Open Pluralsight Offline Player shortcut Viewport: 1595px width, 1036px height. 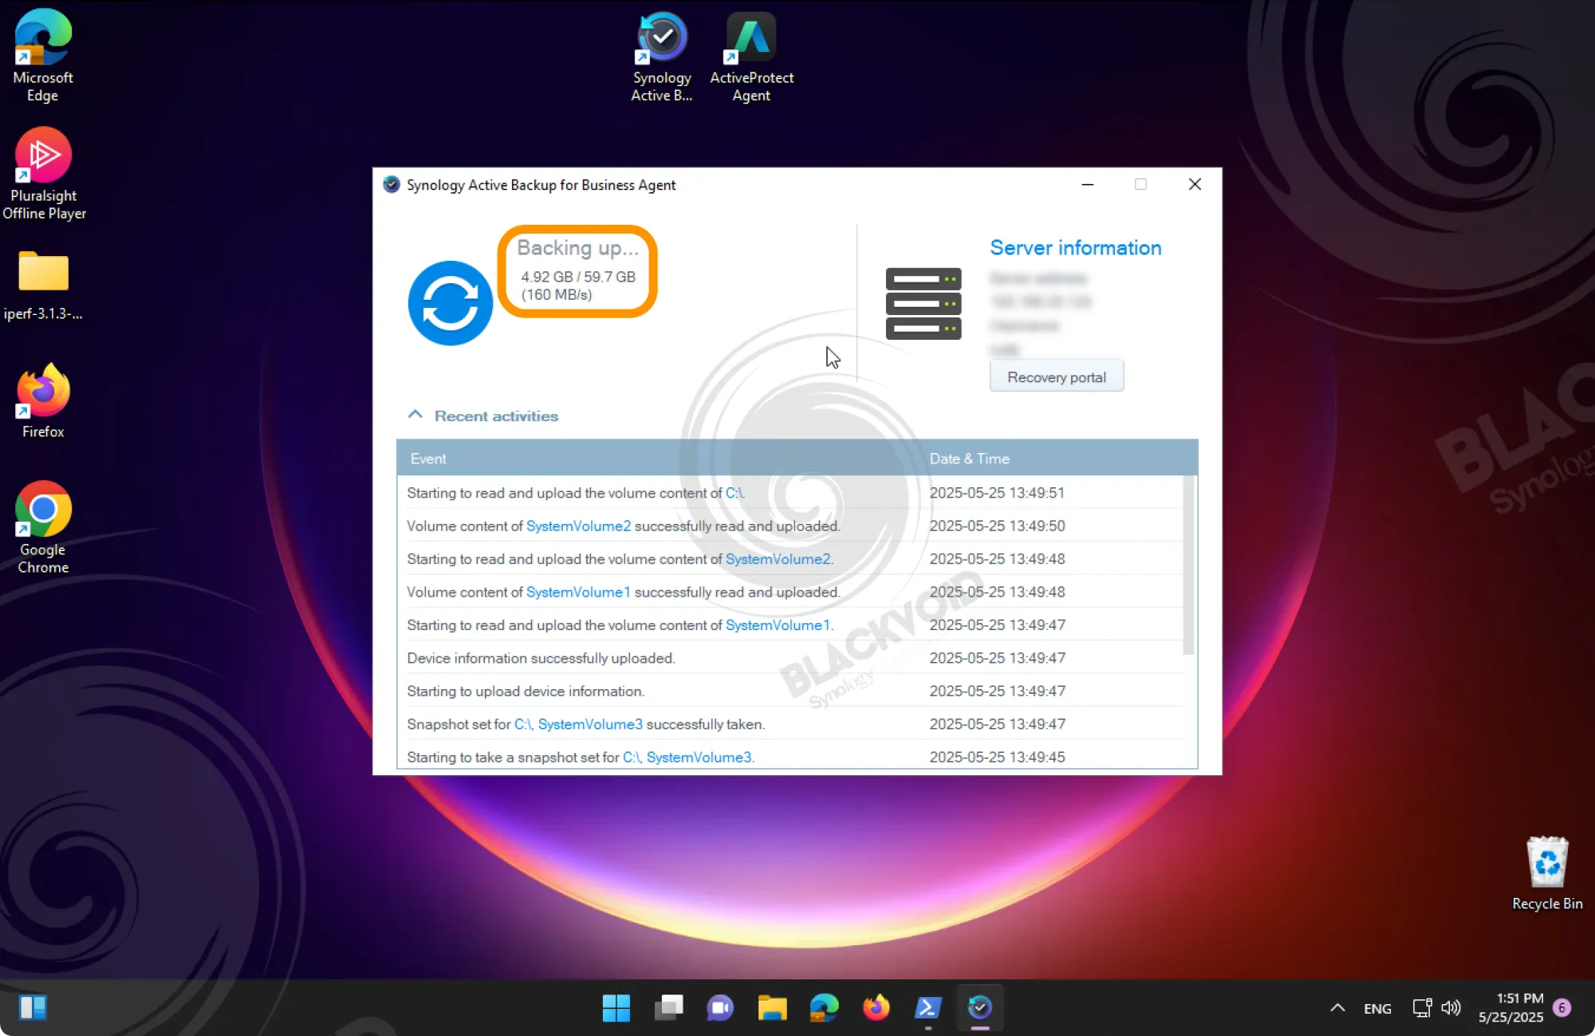pyautogui.click(x=43, y=173)
